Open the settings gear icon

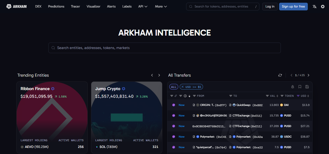point(323,6)
